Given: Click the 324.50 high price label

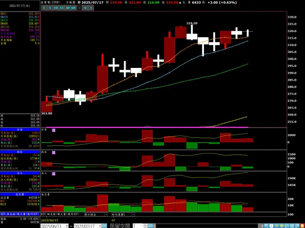Looking at the screenshot, I should point(192,23).
